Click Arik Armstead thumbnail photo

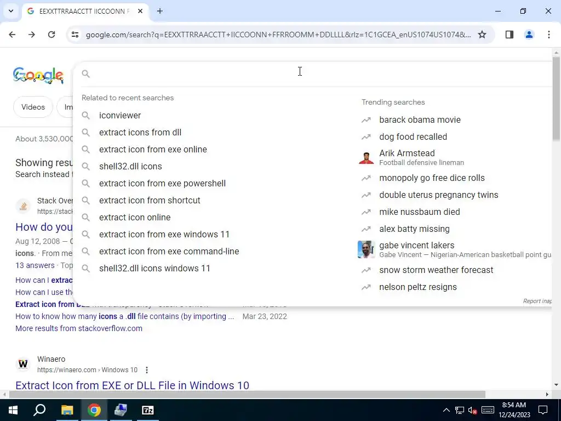tap(366, 157)
